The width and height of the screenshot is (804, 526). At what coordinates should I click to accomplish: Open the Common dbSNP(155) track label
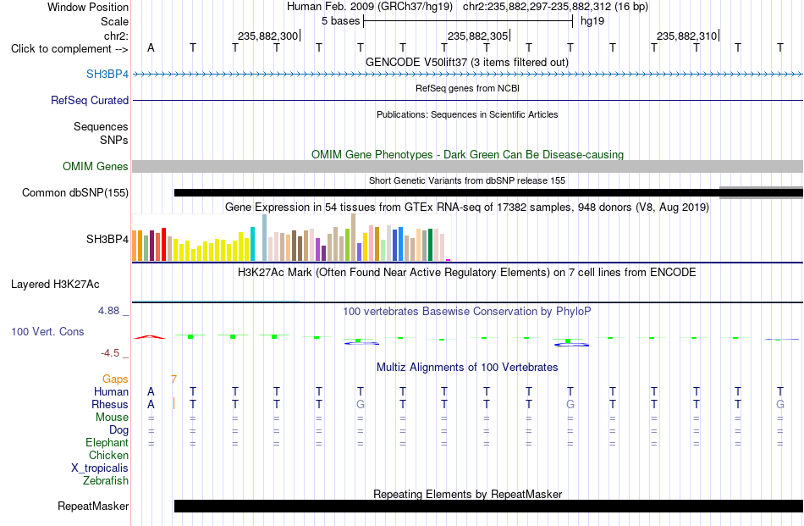[75, 192]
